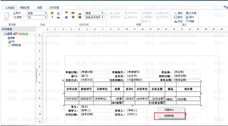Toggle horizontal center text alignment
This screenshot has height=126, width=228.
tap(73, 17)
